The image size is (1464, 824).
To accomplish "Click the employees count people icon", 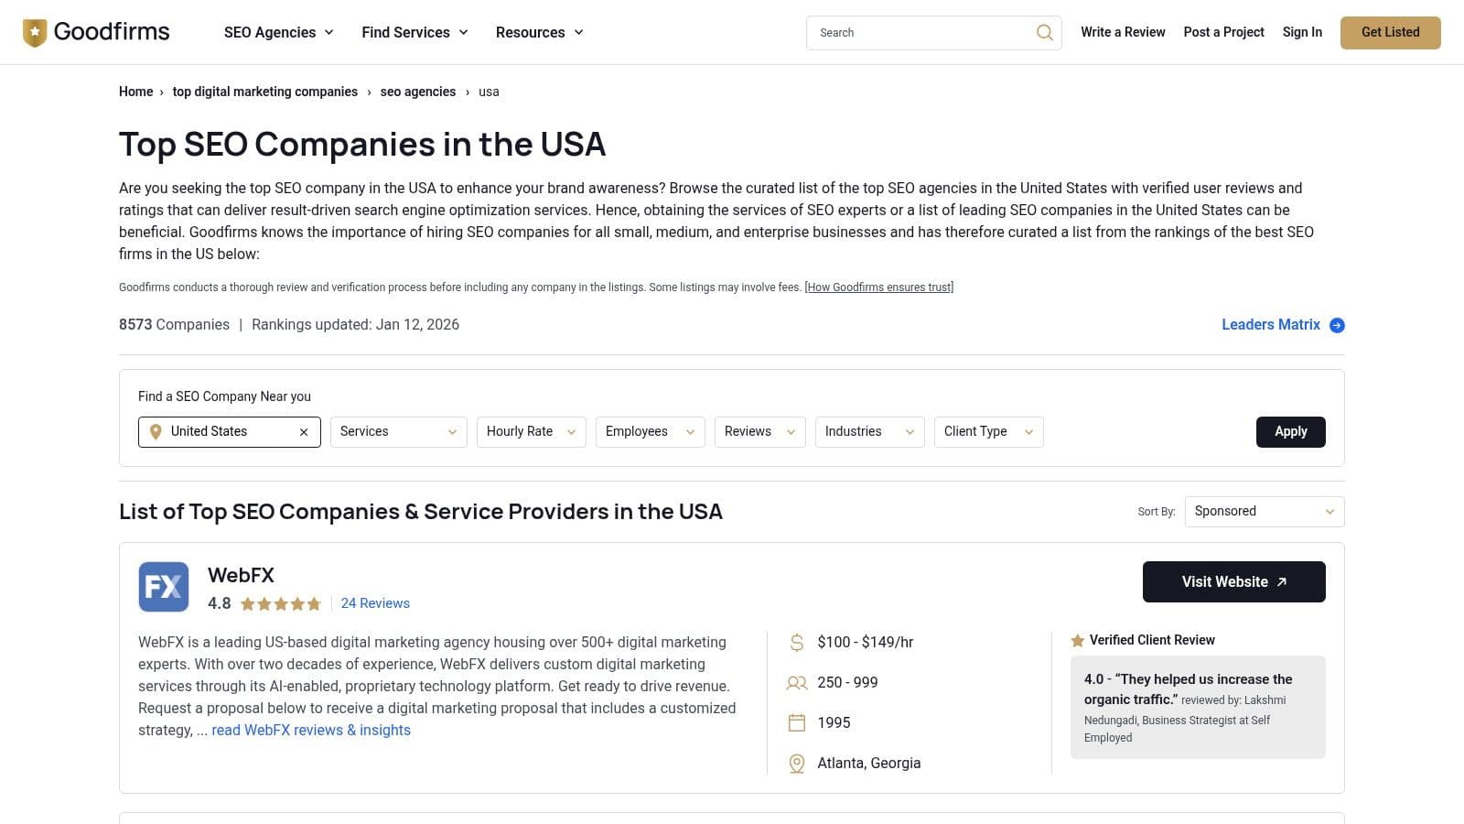I will pos(797,683).
